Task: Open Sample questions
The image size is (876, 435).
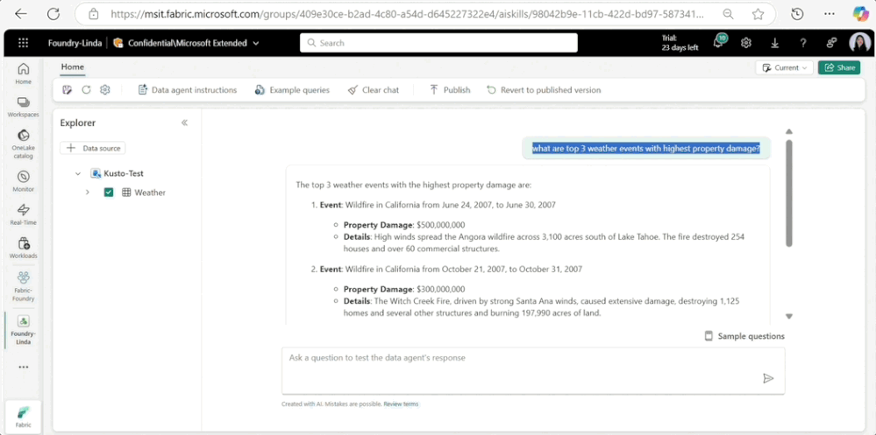Action: pos(744,336)
